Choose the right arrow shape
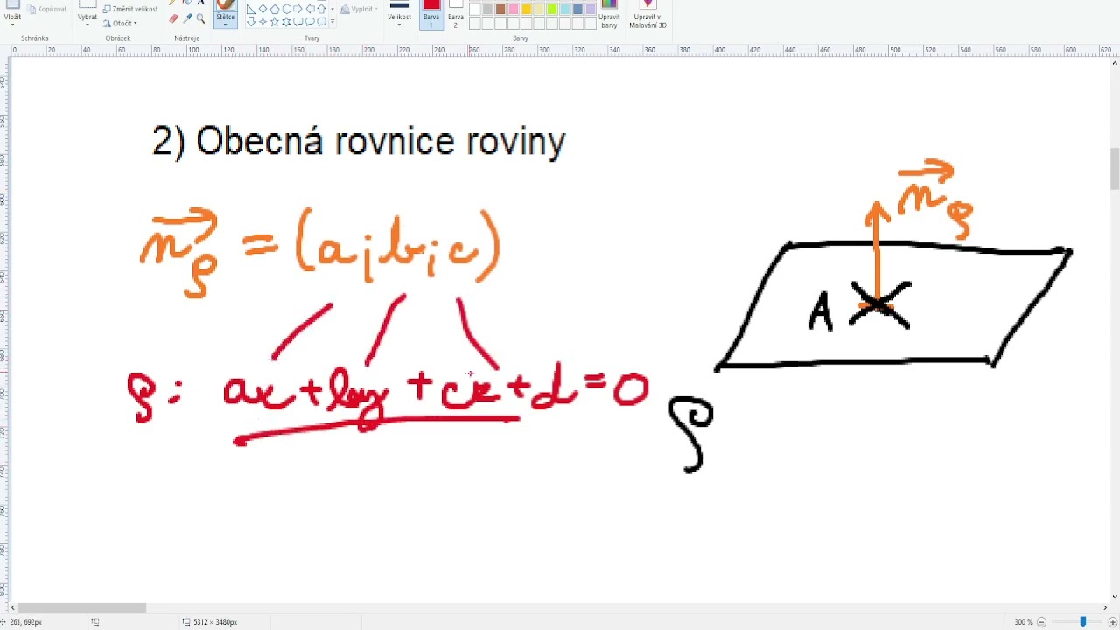The height and width of the screenshot is (630, 1120). click(x=297, y=9)
